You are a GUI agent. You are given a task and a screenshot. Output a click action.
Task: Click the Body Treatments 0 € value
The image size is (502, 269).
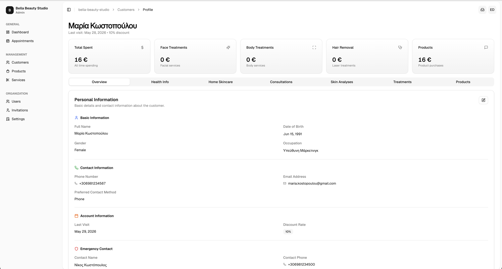(251, 60)
